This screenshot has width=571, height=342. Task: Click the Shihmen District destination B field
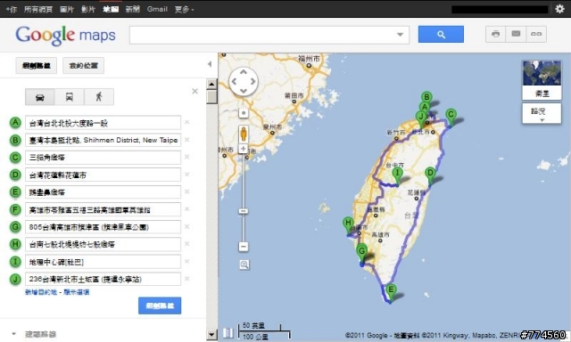pyautogui.click(x=103, y=141)
